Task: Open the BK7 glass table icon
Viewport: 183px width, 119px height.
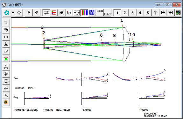Action: pos(69,13)
